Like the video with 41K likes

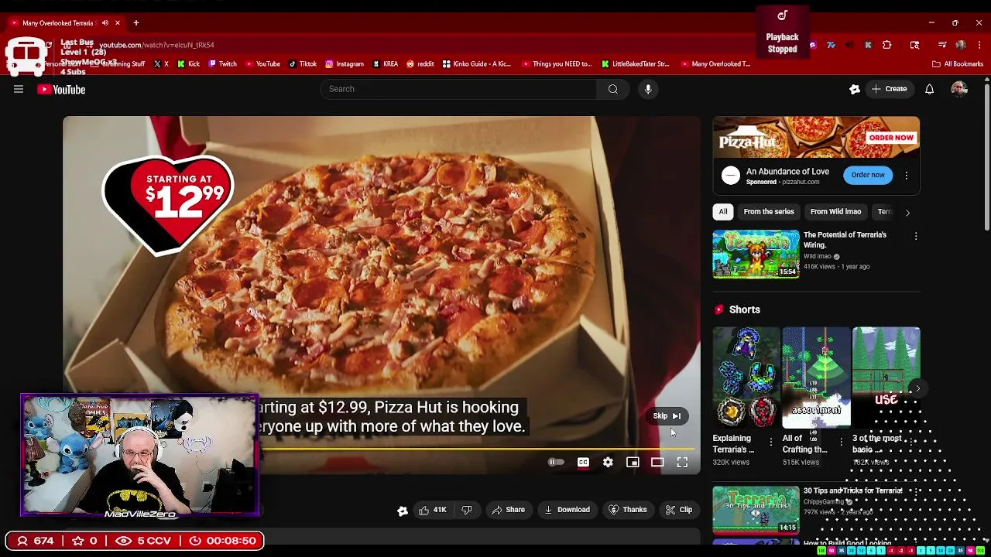pos(432,510)
